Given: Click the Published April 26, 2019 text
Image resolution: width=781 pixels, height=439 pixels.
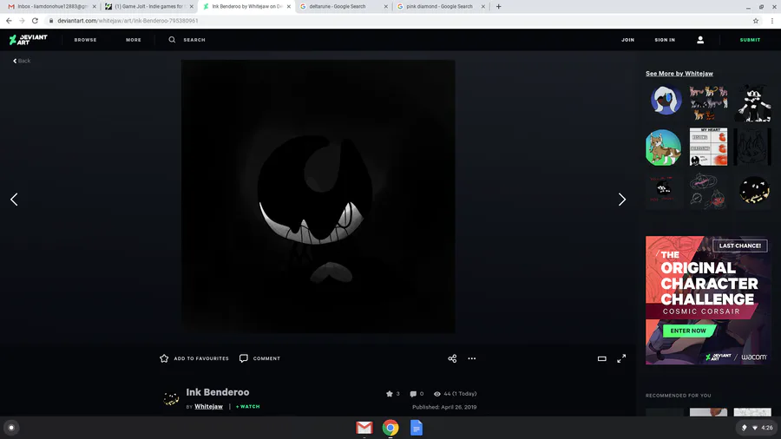Looking at the screenshot, I should pyautogui.click(x=444, y=407).
